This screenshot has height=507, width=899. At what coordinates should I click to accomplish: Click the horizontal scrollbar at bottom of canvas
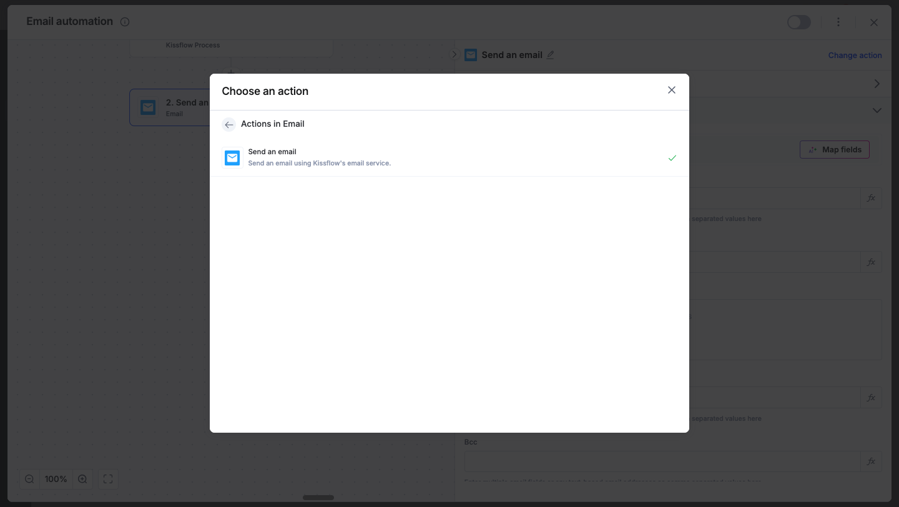(x=318, y=498)
